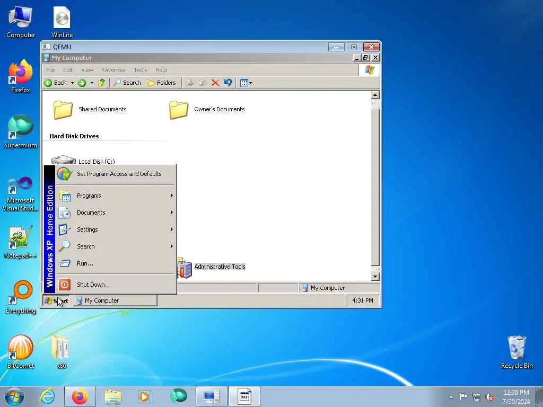Screen dimensions: 543x407
Task: Click the Move To toolbar icon
Action: 189,83
